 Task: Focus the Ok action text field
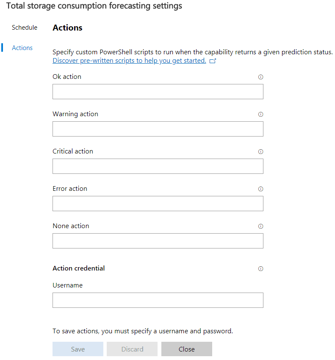158,92
